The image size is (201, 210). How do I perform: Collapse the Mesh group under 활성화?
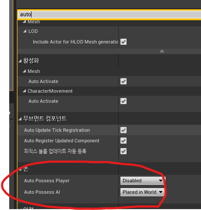pyautogui.click(x=25, y=71)
